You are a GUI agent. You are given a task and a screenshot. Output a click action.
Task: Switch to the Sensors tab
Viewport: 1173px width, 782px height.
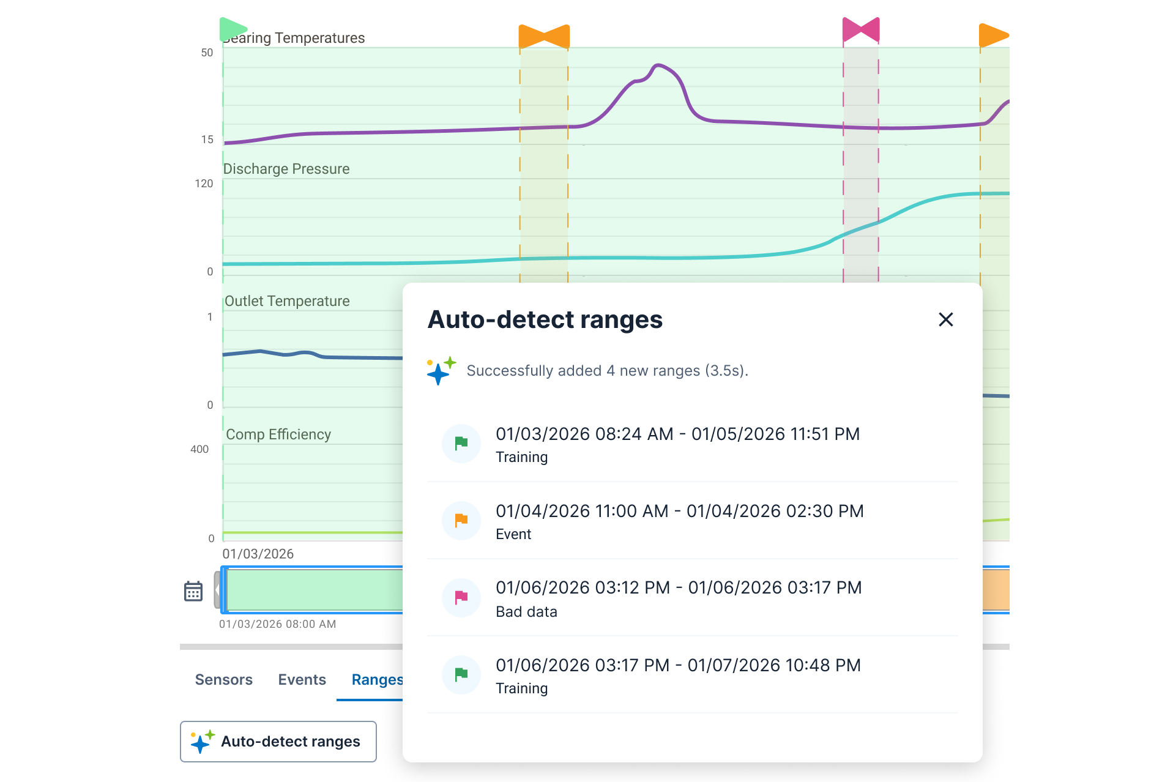point(223,679)
